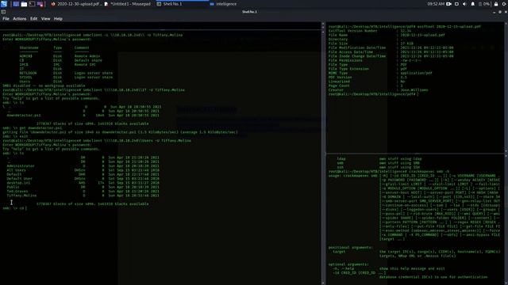Image resolution: width=508 pixels, height=285 pixels.
Task: Click the log out power icon
Action: pos(505,4)
